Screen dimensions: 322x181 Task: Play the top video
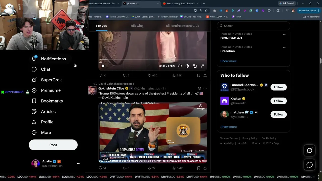[103, 66]
